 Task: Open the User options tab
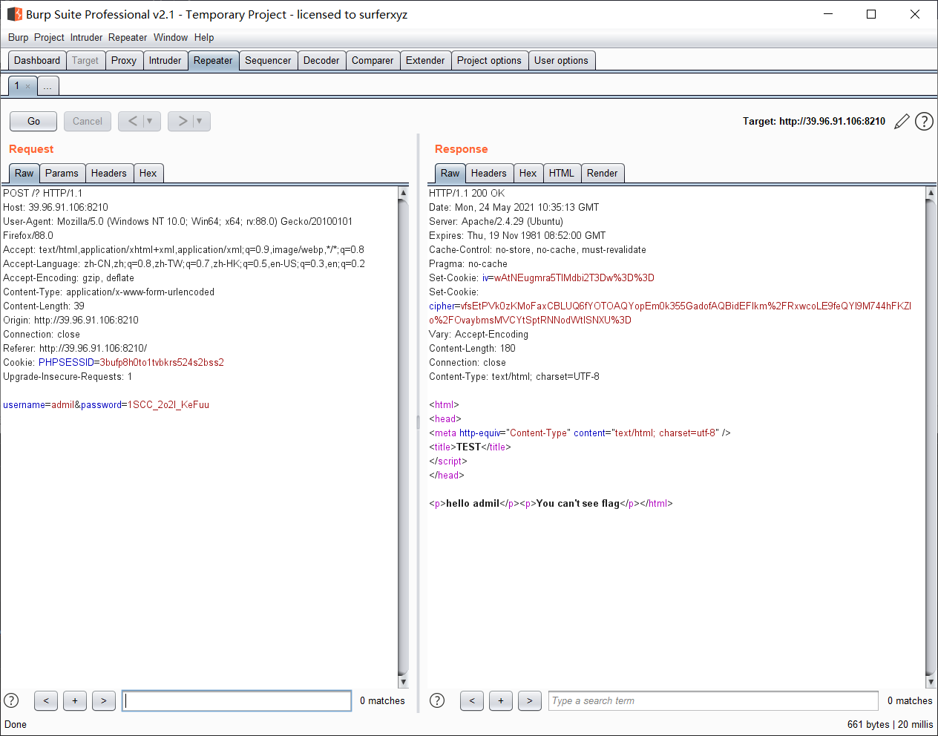[x=561, y=61]
